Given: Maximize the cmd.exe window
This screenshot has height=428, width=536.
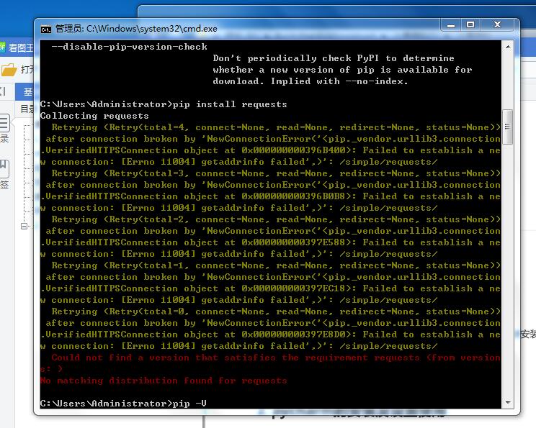Looking at the screenshot, I should 470,25.
